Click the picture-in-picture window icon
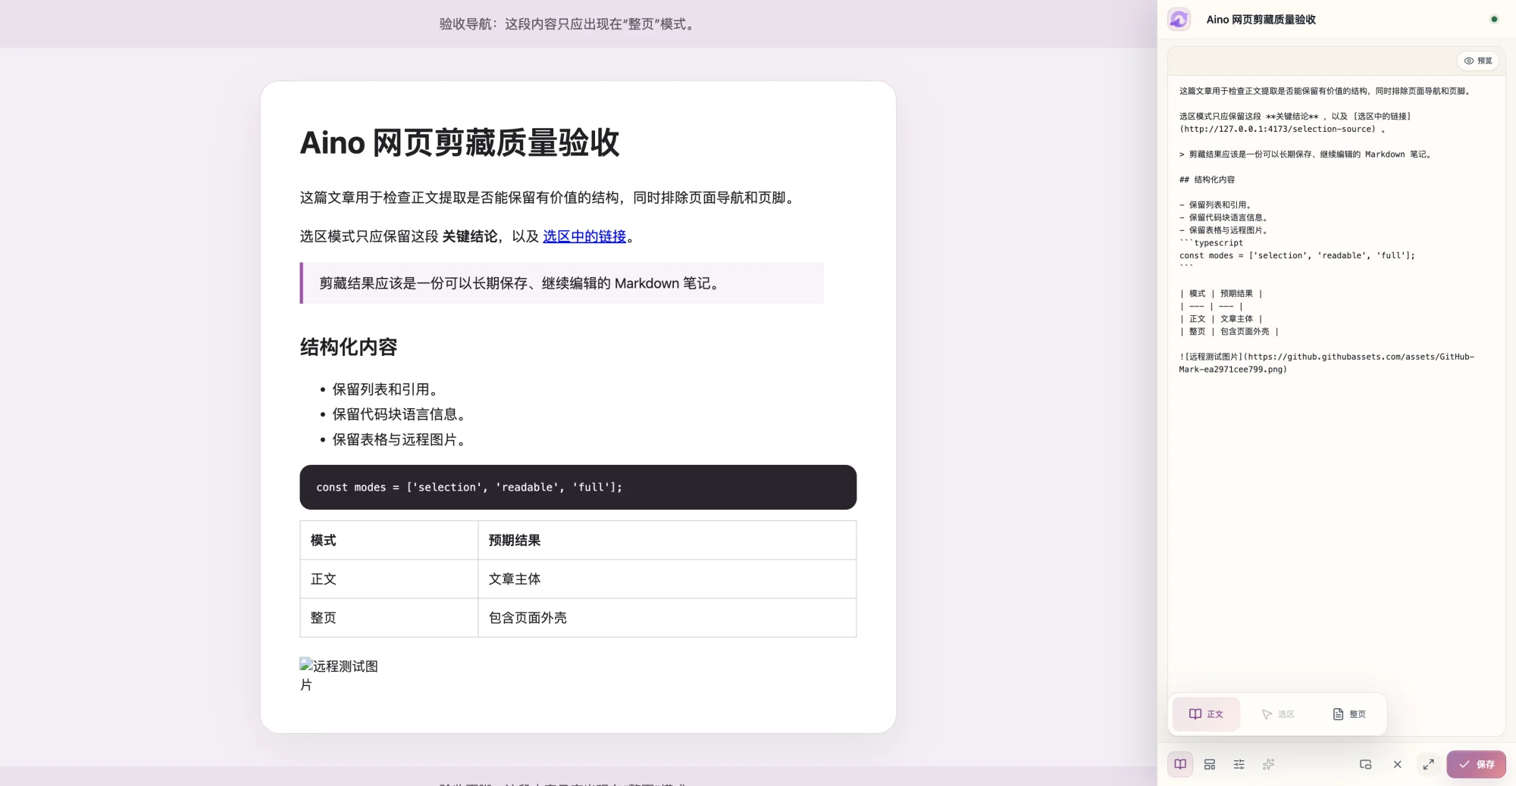The width and height of the screenshot is (1516, 786). click(x=1366, y=765)
